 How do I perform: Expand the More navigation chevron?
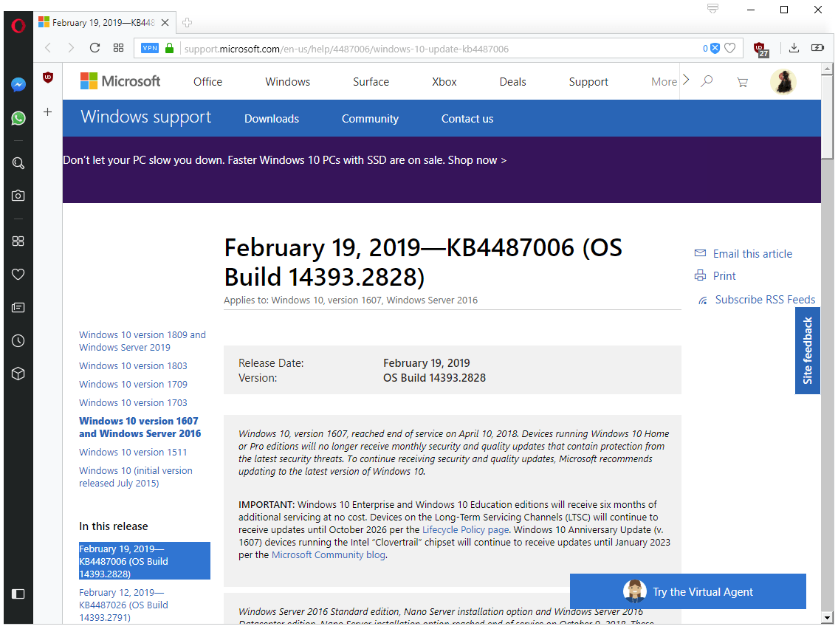tap(687, 80)
